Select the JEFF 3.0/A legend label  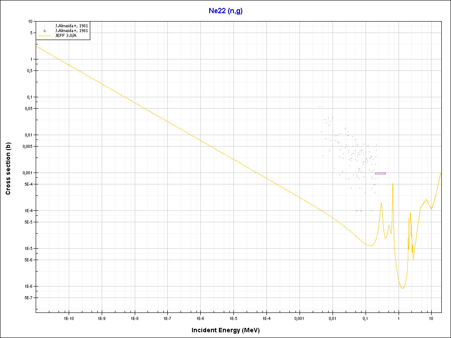(x=67, y=36)
